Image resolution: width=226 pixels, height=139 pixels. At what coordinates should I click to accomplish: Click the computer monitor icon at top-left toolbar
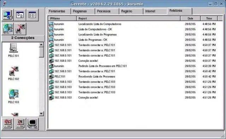pyautogui.click(x=8, y=15)
